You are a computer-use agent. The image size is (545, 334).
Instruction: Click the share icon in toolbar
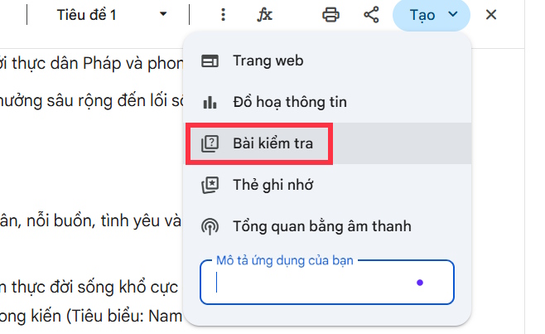372,15
